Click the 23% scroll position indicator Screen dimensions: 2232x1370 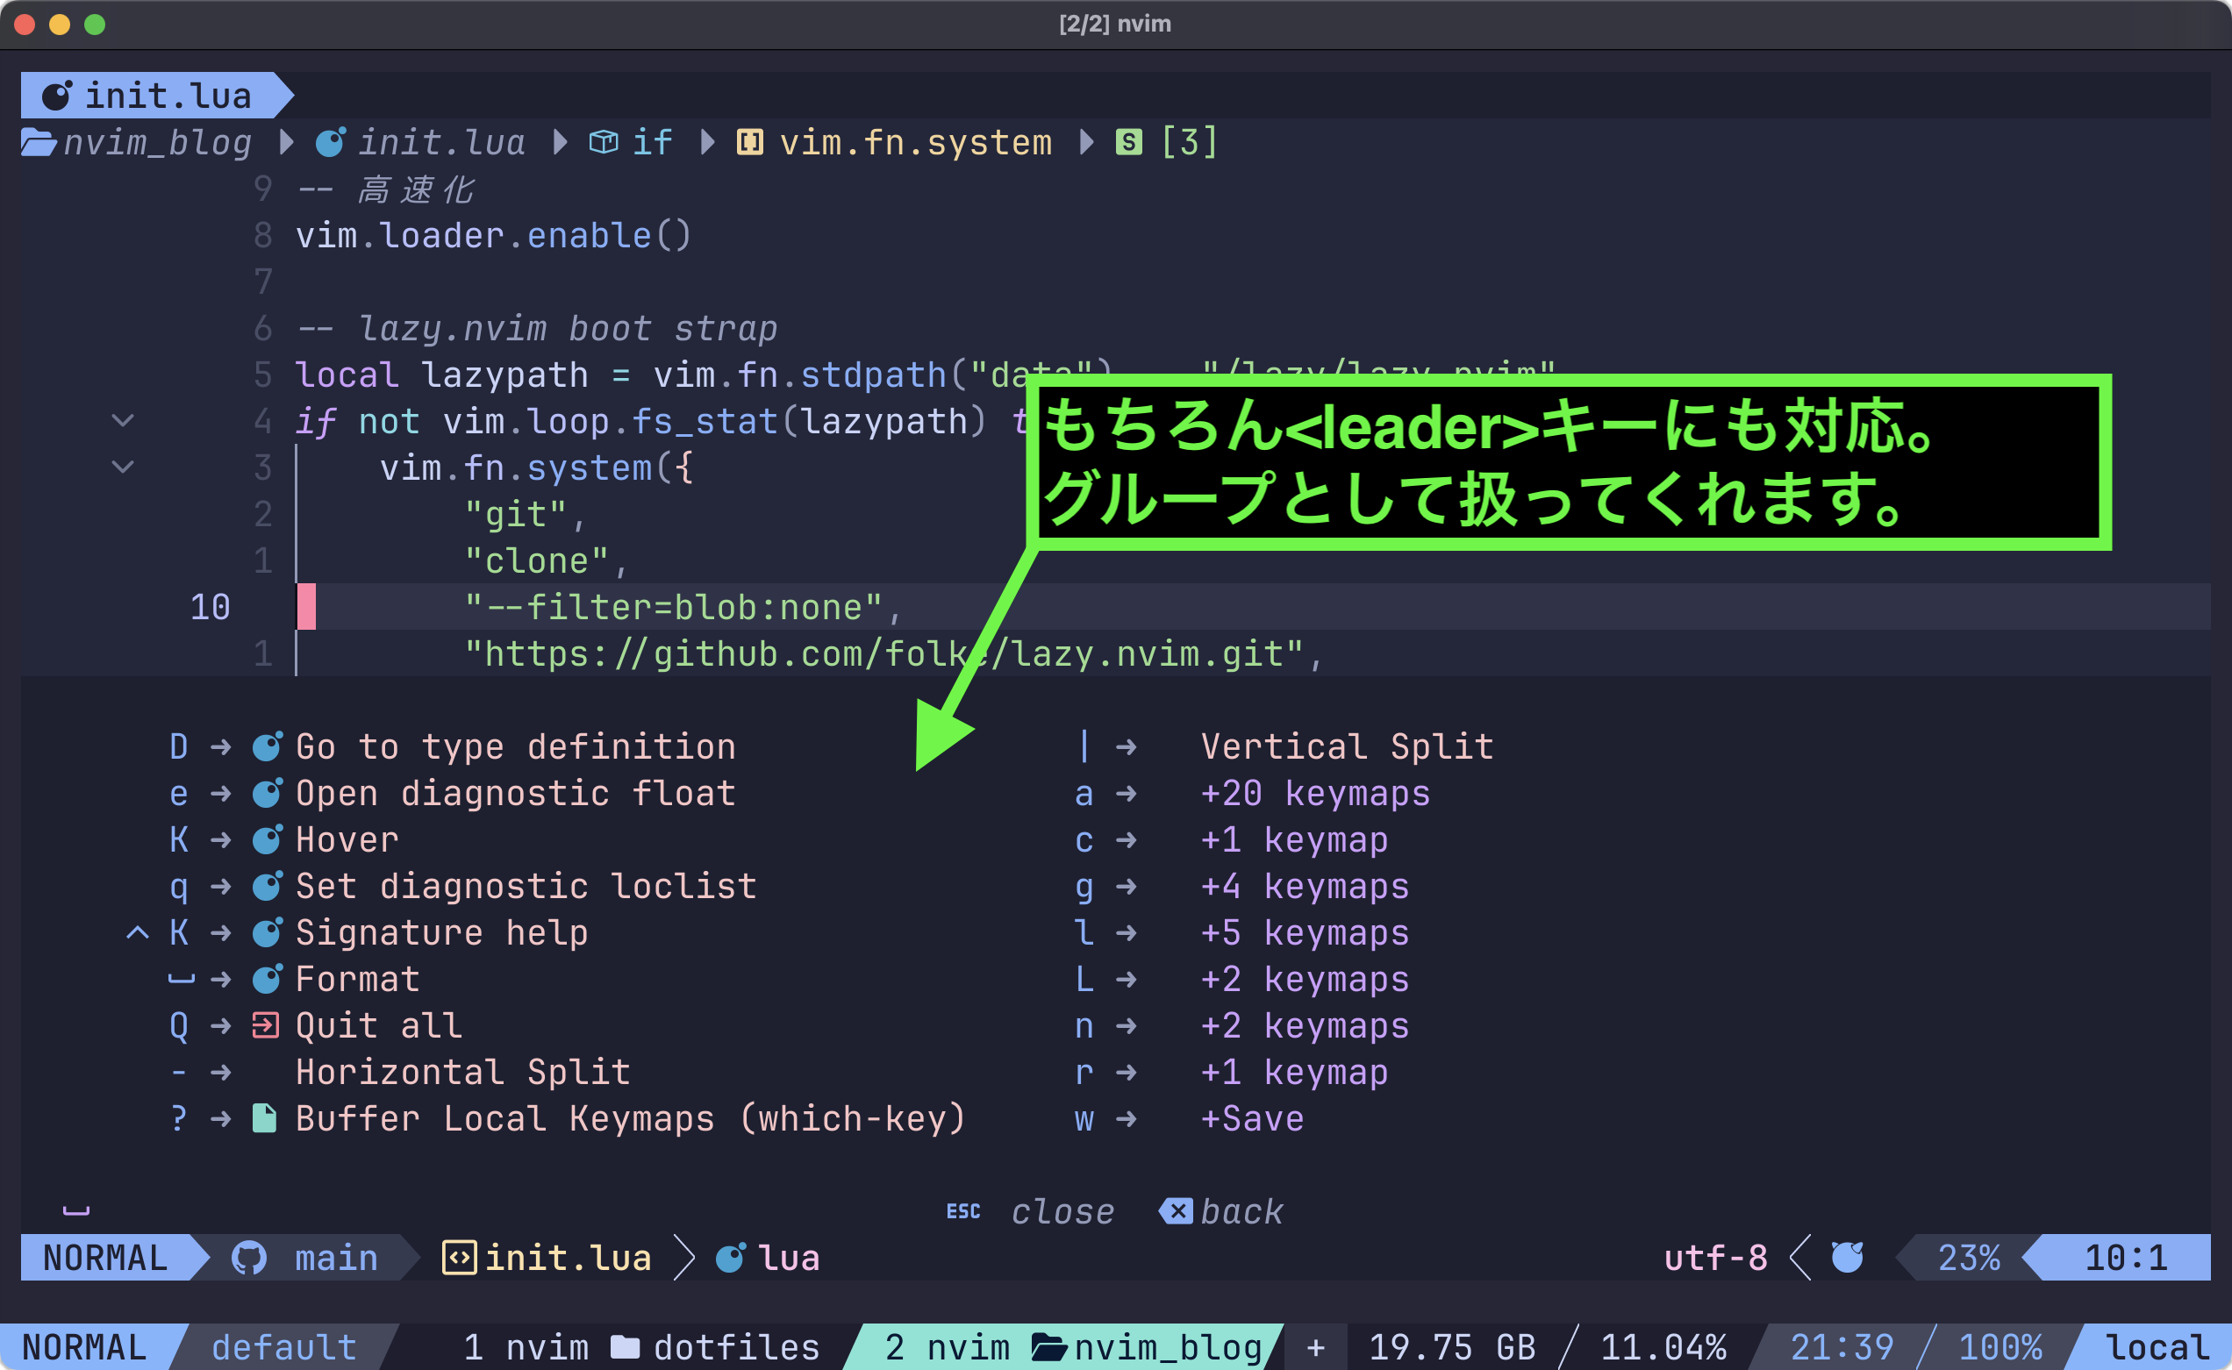[1968, 1258]
